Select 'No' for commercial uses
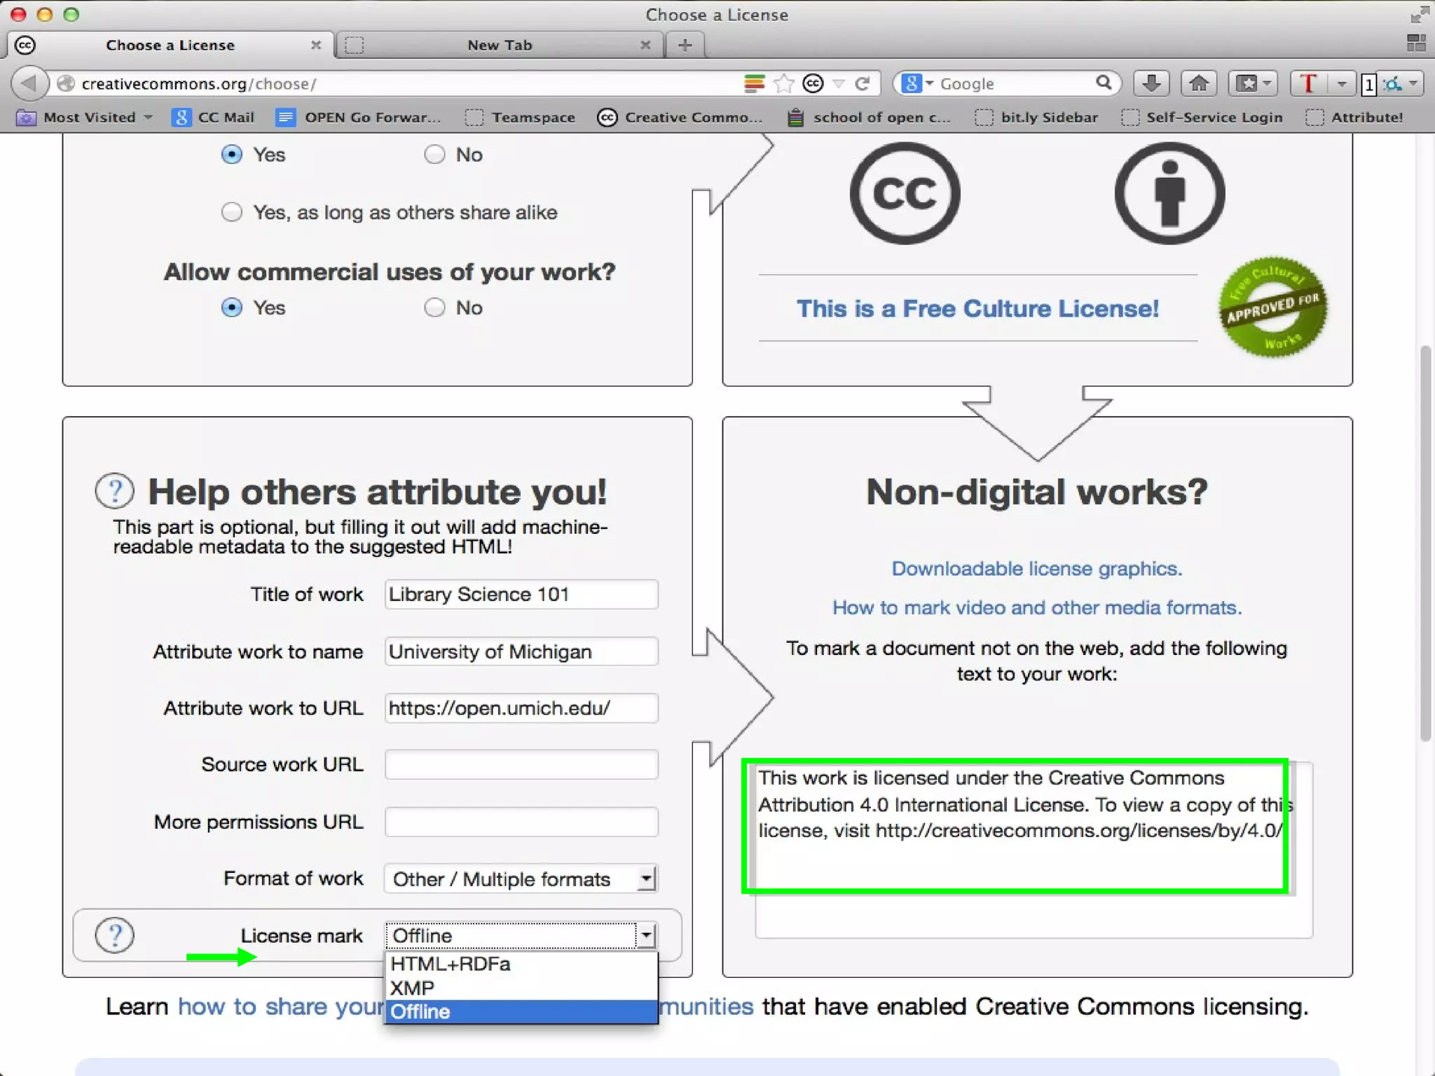Viewport: 1435px width, 1076px height. click(434, 308)
